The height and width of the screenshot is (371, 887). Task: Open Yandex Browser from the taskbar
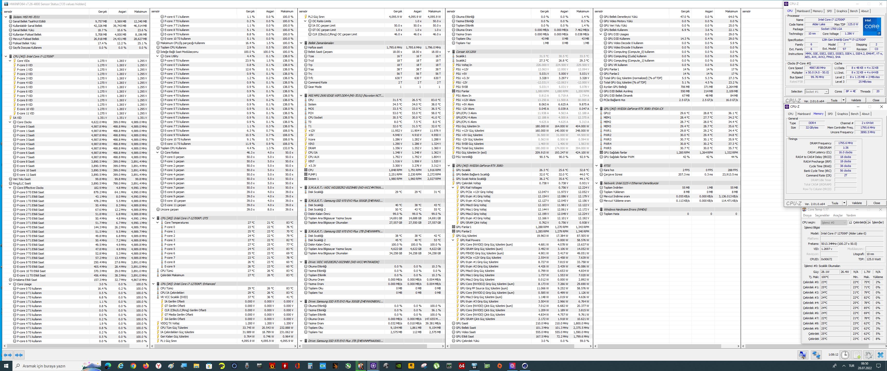[158, 366]
